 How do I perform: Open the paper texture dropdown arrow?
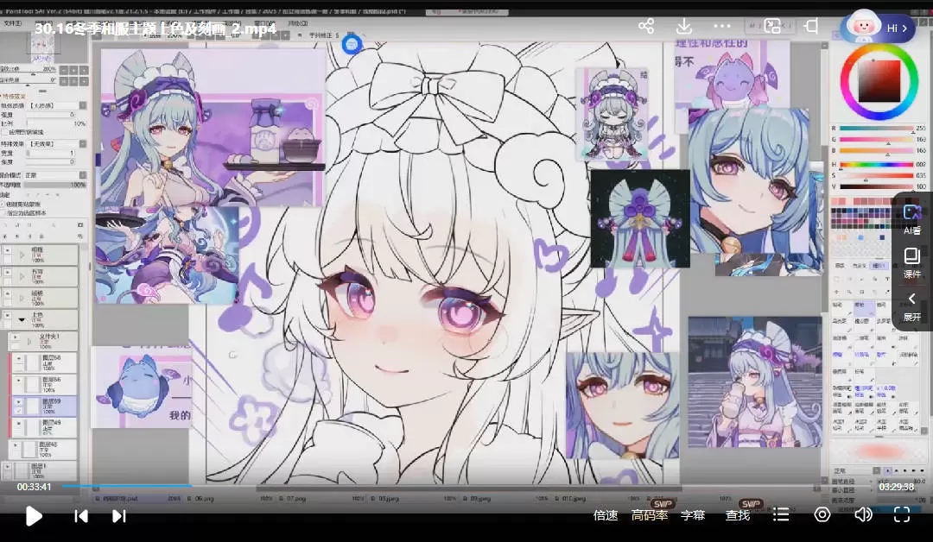83,105
